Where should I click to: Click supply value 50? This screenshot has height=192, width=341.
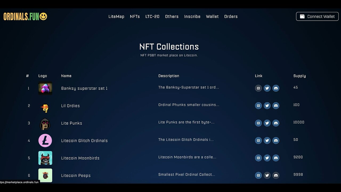(x=296, y=139)
